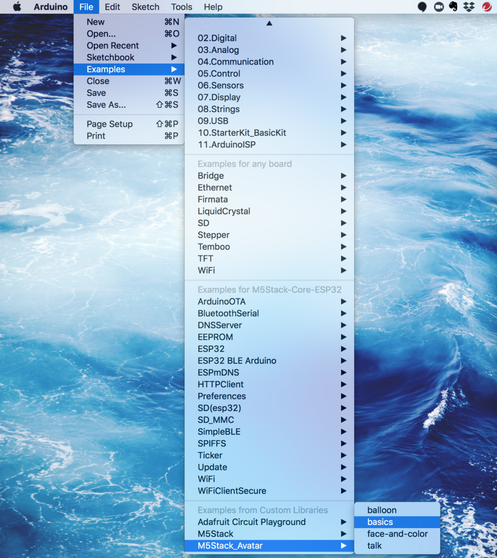Expand TFT library examples

(x=270, y=258)
